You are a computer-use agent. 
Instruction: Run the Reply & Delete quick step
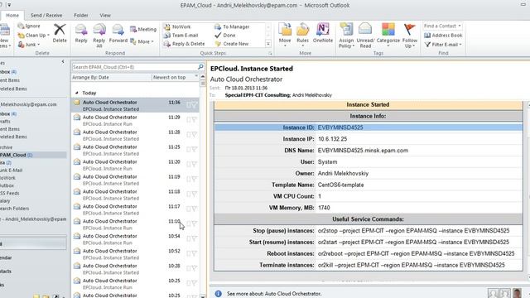pos(185,44)
